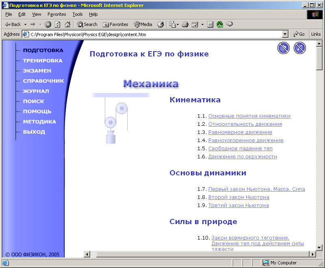Go to the Home page icon
The height and width of the screenshot is (268, 325).
point(67,24)
